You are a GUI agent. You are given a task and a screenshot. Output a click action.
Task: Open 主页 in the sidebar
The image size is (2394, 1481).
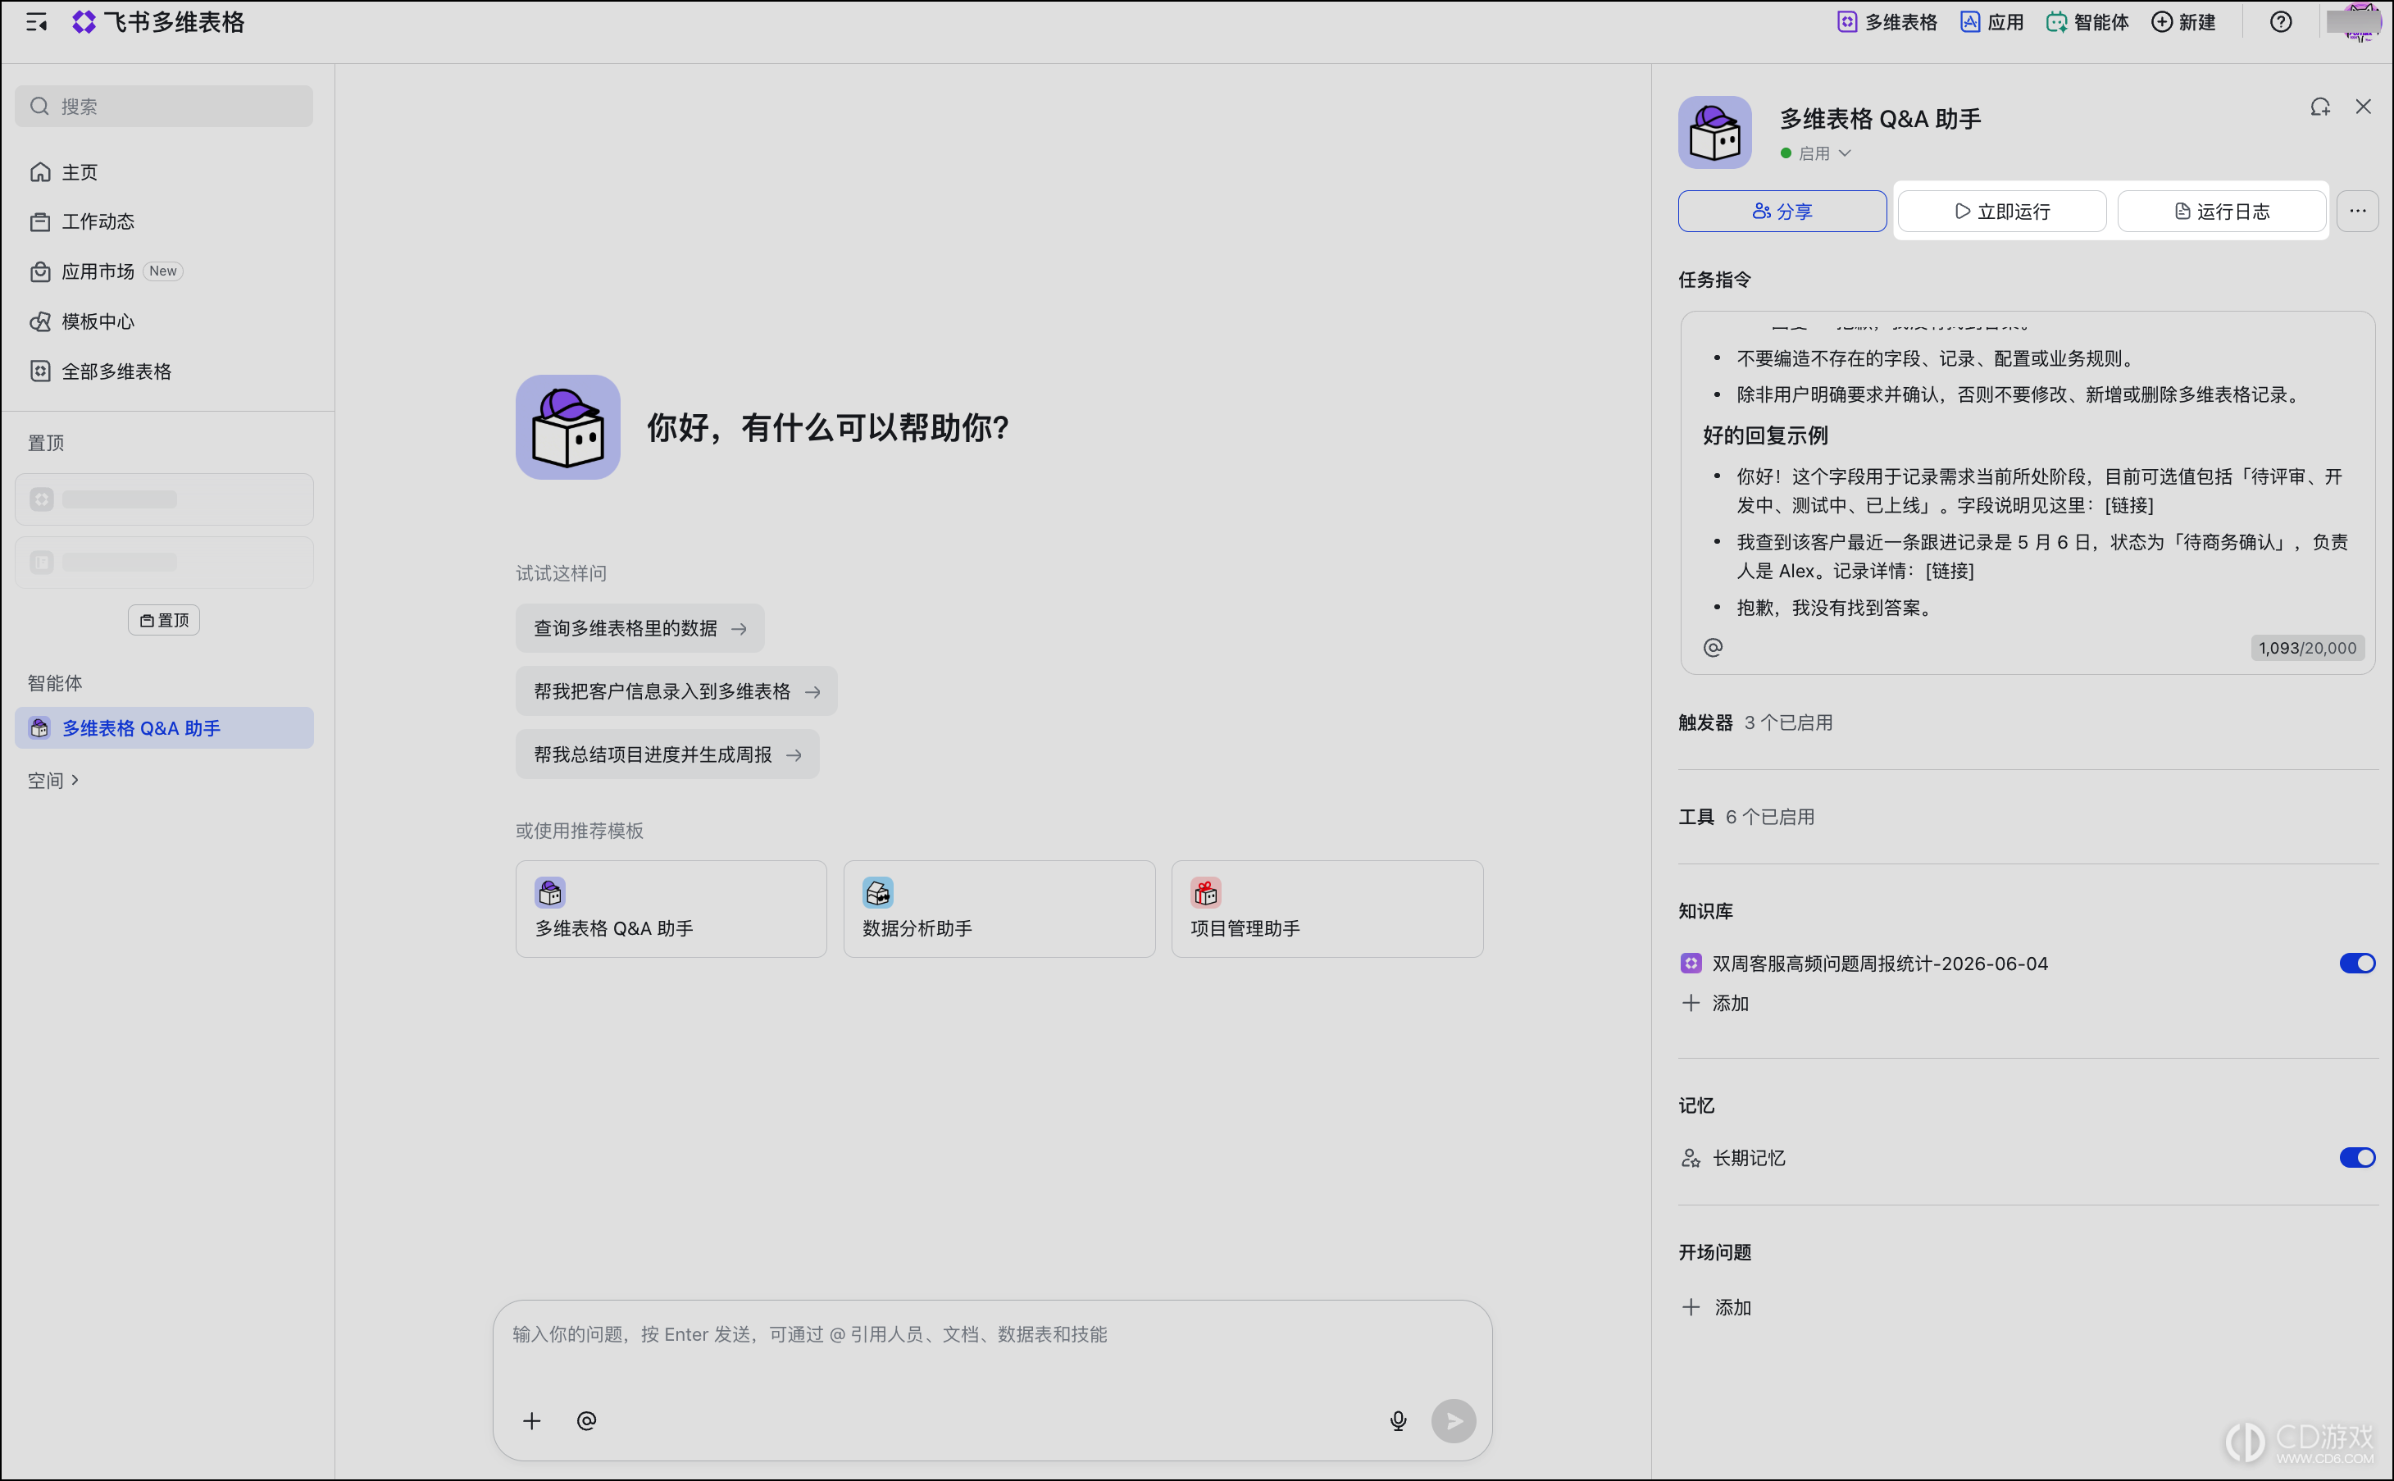[165, 172]
